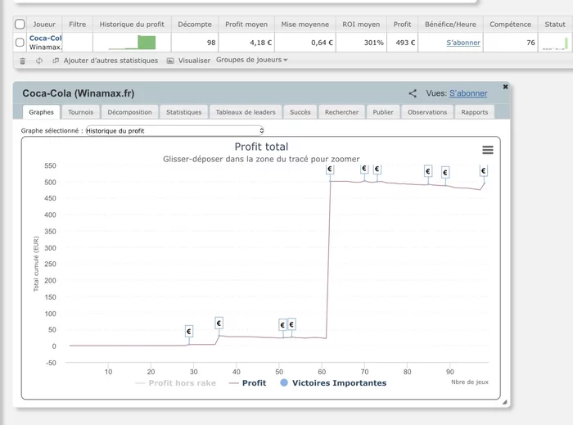Open the Publier tab
The image size is (573, 425).
point(383,112)
